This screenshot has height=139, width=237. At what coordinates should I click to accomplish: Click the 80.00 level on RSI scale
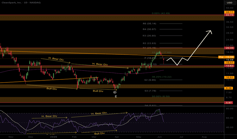click(x=229, y=108)
